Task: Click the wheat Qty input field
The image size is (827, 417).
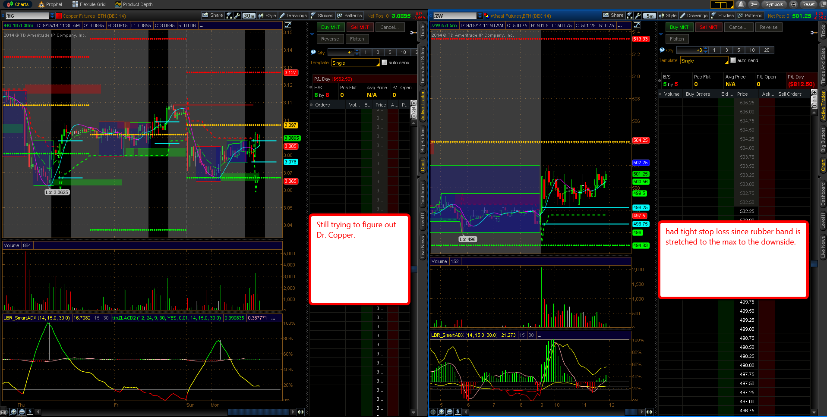Action: tap(690, 50)
